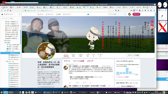The image size is (168, 94).
Task: Click the bookmarks search field
Action: [11, 19]
